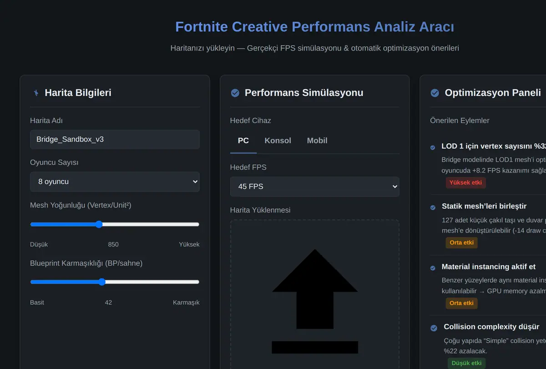Click the Harita Bilgileri panel header icon
The width and height of the screenshot is (546, 369).
36,93
